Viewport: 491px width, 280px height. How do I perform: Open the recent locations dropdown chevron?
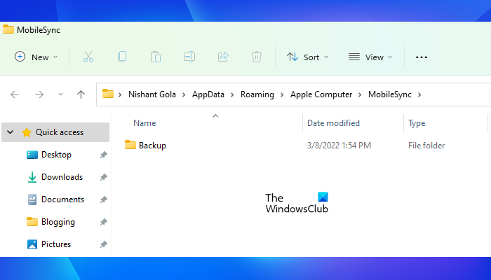[60, 94]
